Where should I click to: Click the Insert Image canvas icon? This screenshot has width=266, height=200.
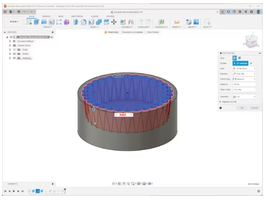[x=197, y=22]
